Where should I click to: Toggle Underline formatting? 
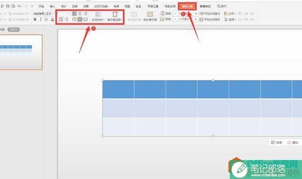[x=46, y=19]
